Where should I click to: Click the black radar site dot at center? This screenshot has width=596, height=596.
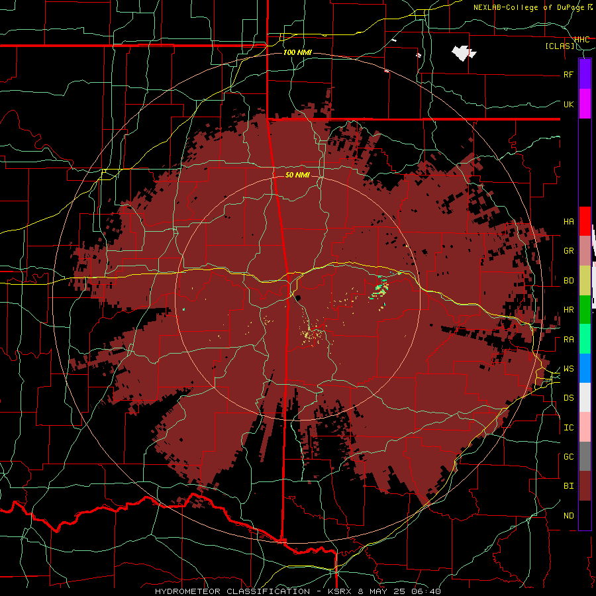pyautogui.click(x=298, y=297)
